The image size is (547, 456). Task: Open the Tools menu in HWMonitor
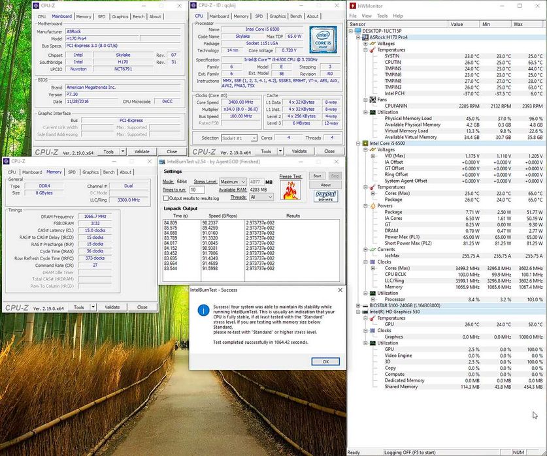[382, 16]
